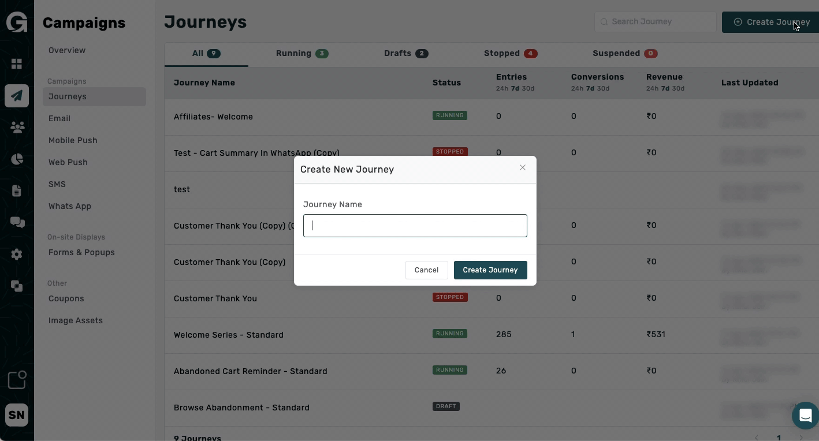Image resolution: width=819 pixels, height=441 pixels.
Task: Open the customers people icon
Action: point(17,128)
